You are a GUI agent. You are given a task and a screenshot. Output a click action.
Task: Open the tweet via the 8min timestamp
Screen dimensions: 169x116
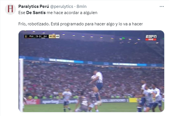point(82,6)
